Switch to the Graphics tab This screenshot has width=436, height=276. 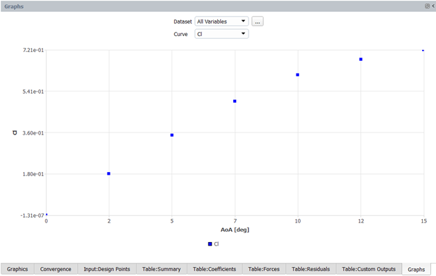click(17, 269)
